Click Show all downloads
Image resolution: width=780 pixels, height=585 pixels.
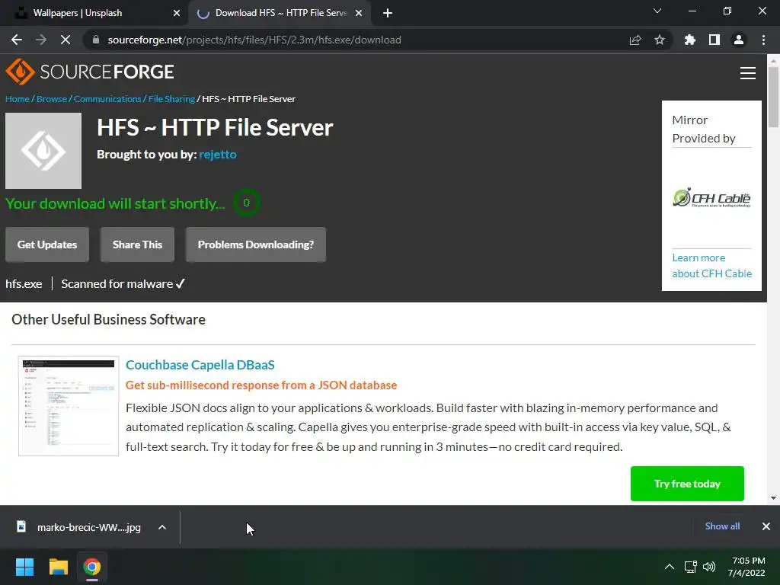722,526
